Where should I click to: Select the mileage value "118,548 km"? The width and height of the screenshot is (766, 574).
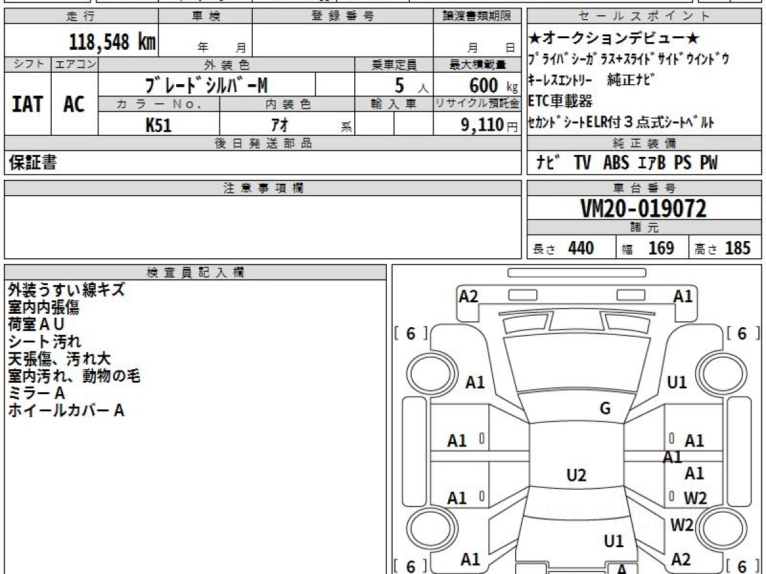point(112,42)
